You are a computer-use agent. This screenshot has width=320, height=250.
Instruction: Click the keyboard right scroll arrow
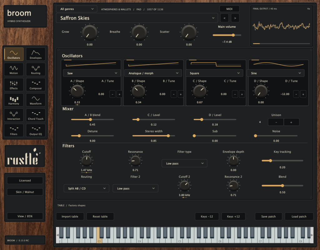click(312, 235)
